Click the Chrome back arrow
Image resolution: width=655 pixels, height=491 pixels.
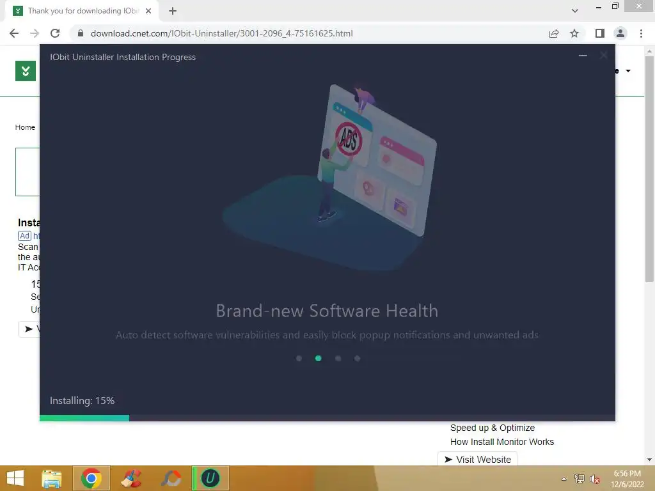pyautogui.click(x=14, y=33)
